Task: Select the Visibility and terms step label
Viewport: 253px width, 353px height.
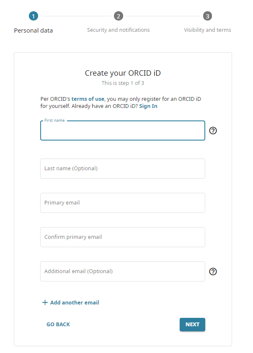Action: (207, 30)
